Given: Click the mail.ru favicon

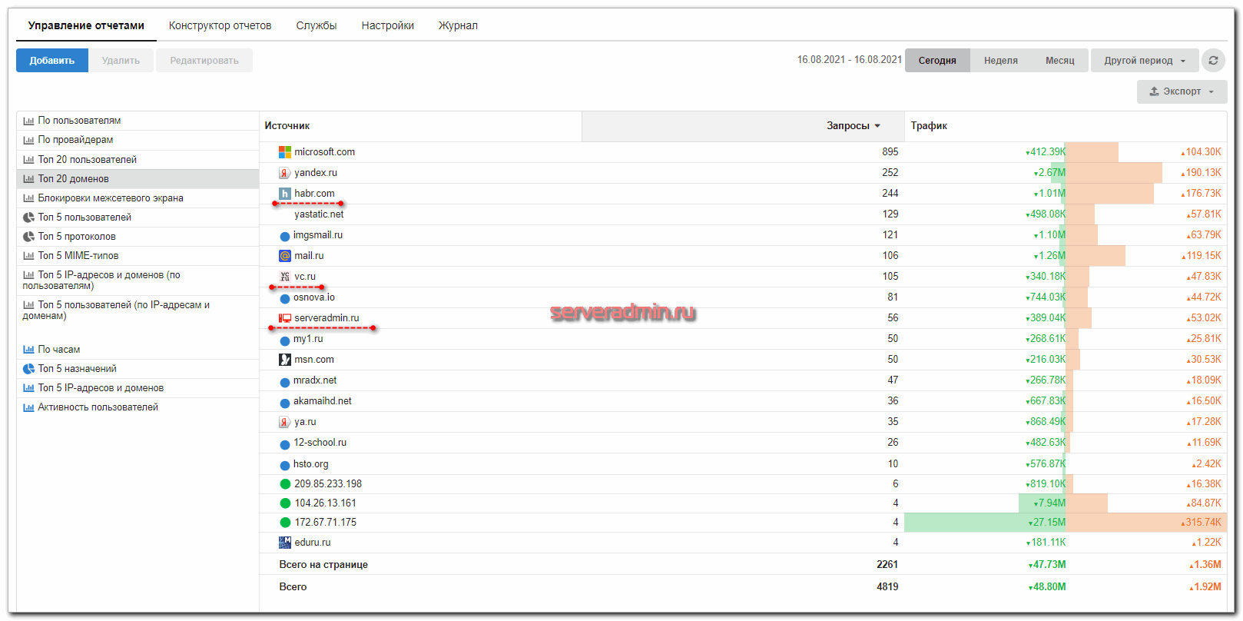Looking at the screenshot, I should [285, 256].
